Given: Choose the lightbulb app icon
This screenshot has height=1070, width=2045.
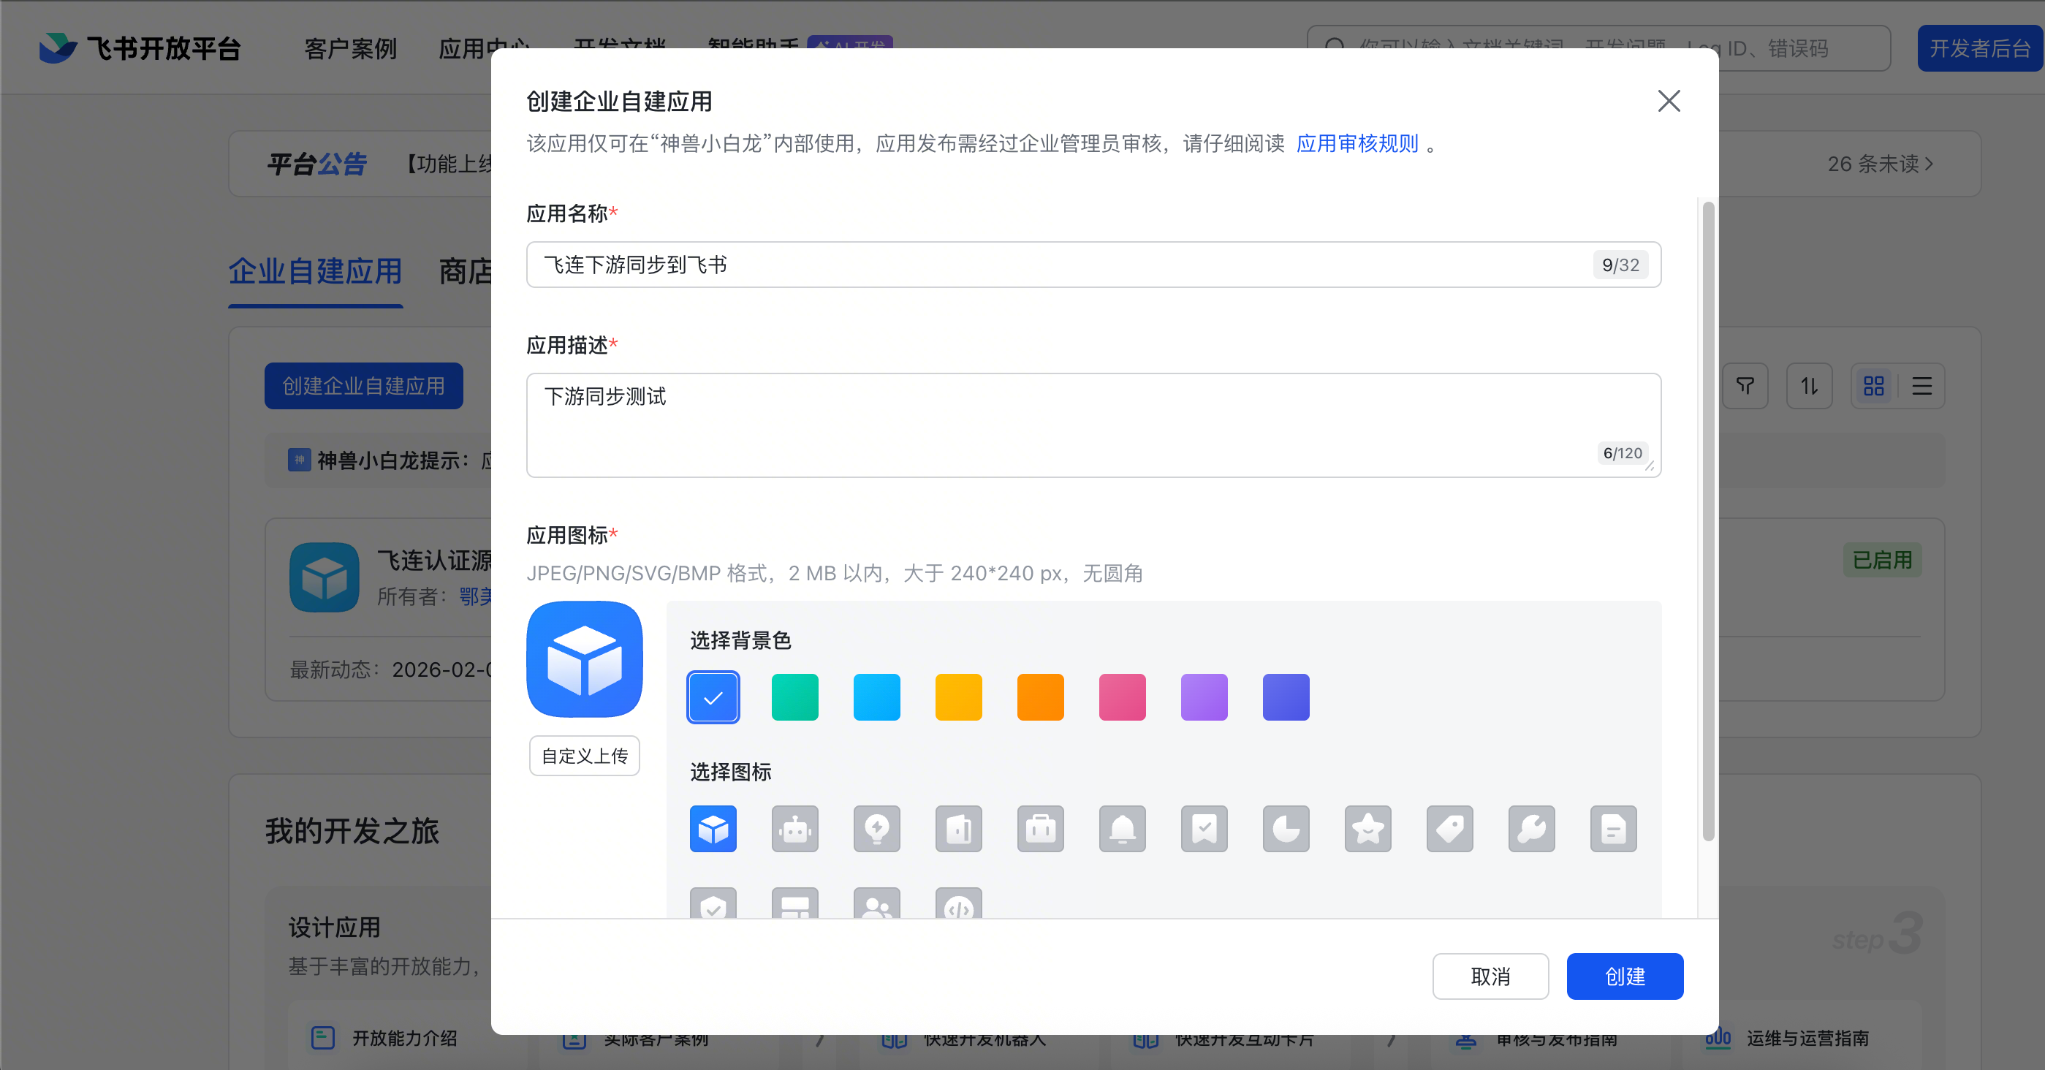Looking at the screenshot, I should click(x=876, y=829).
